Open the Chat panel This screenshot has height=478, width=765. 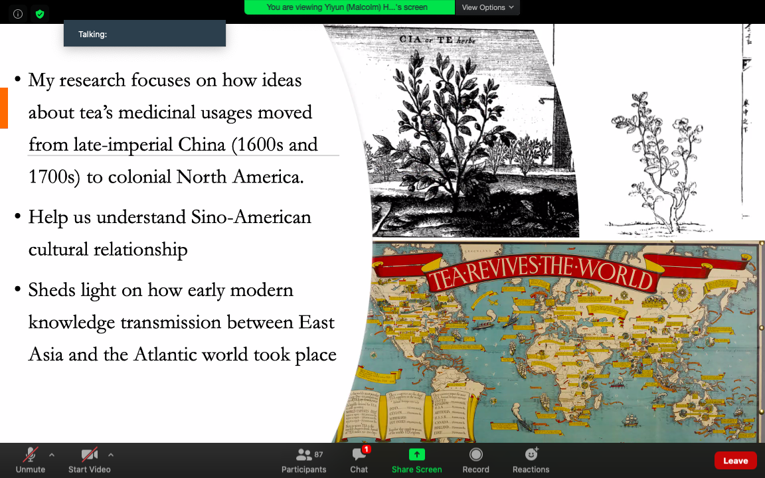(359, 460)
